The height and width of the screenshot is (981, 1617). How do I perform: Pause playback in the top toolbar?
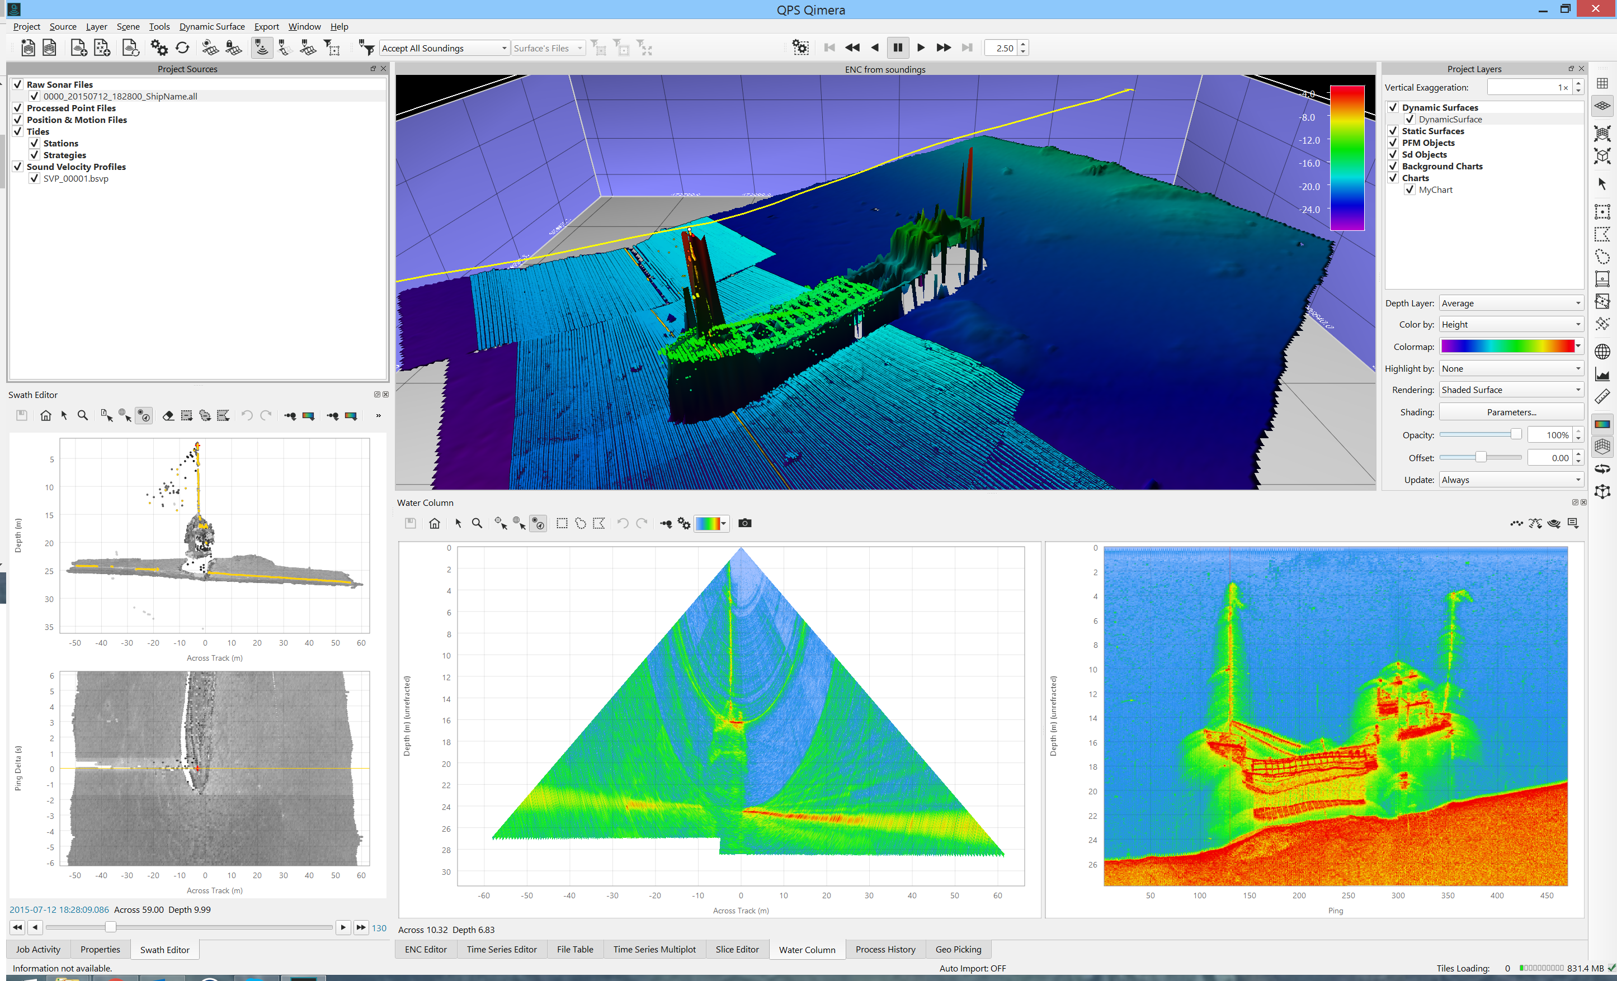[x=897, y=48]
